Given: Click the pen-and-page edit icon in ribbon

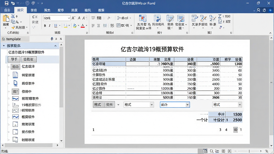Looking at the screenshot, I should 170,18.
